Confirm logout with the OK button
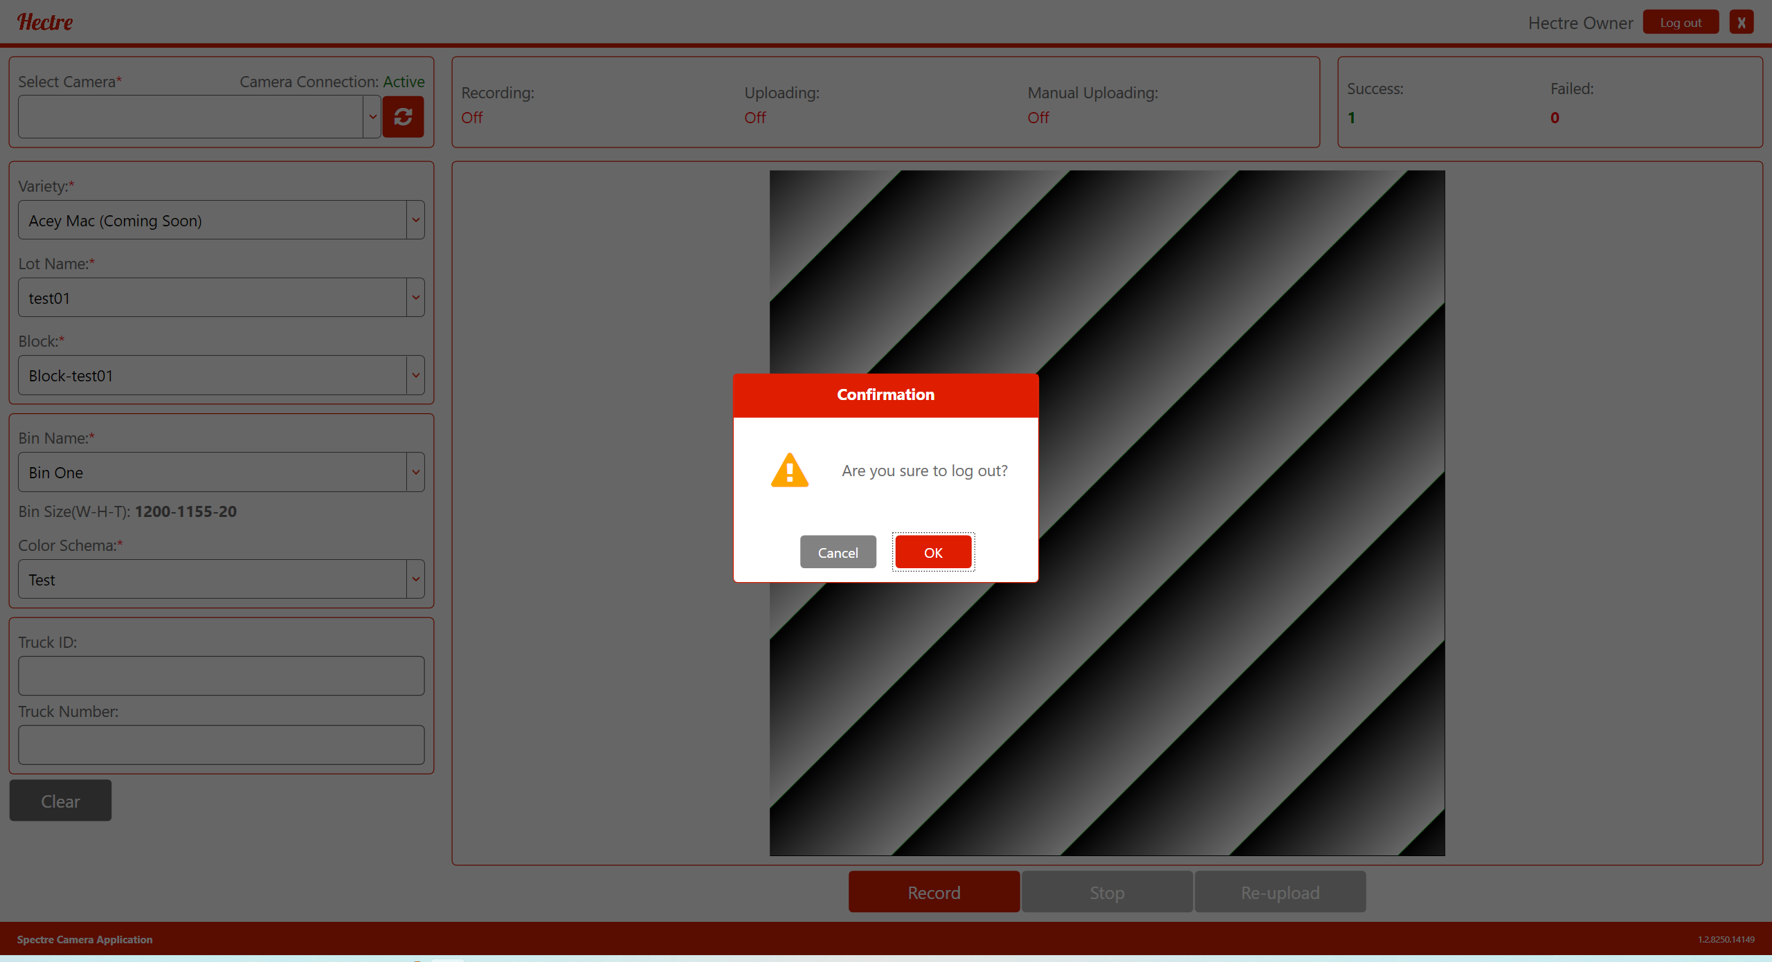The width and height of the screenshot is (1772, 962). tap(933, 552)
